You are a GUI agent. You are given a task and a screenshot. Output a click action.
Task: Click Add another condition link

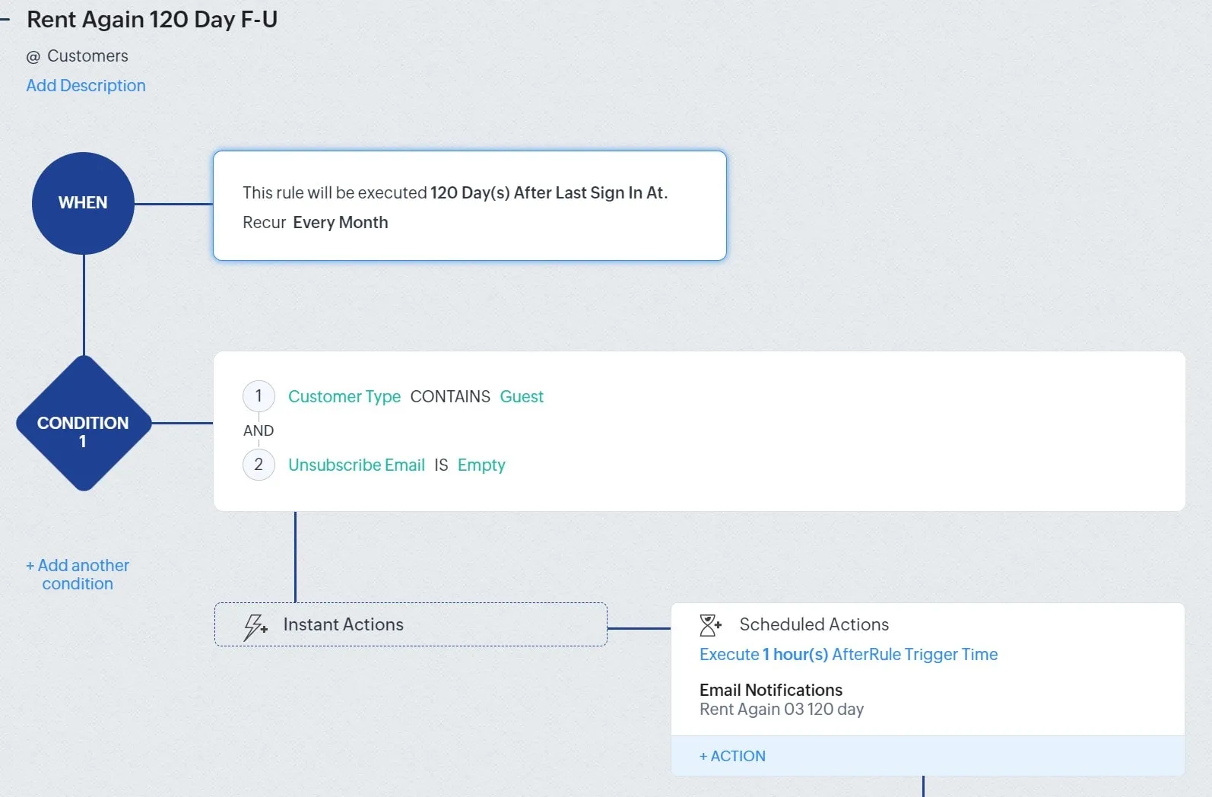click(78, 574)
